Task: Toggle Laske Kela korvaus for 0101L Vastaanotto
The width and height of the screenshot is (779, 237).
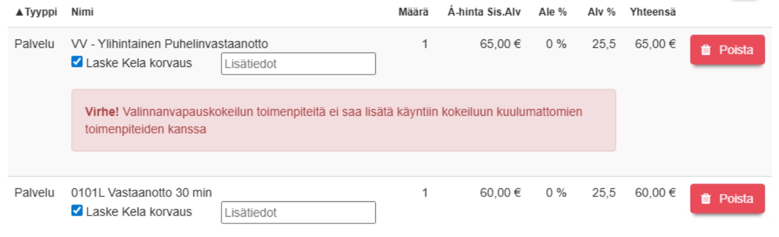Action: [x=76, y=211]
